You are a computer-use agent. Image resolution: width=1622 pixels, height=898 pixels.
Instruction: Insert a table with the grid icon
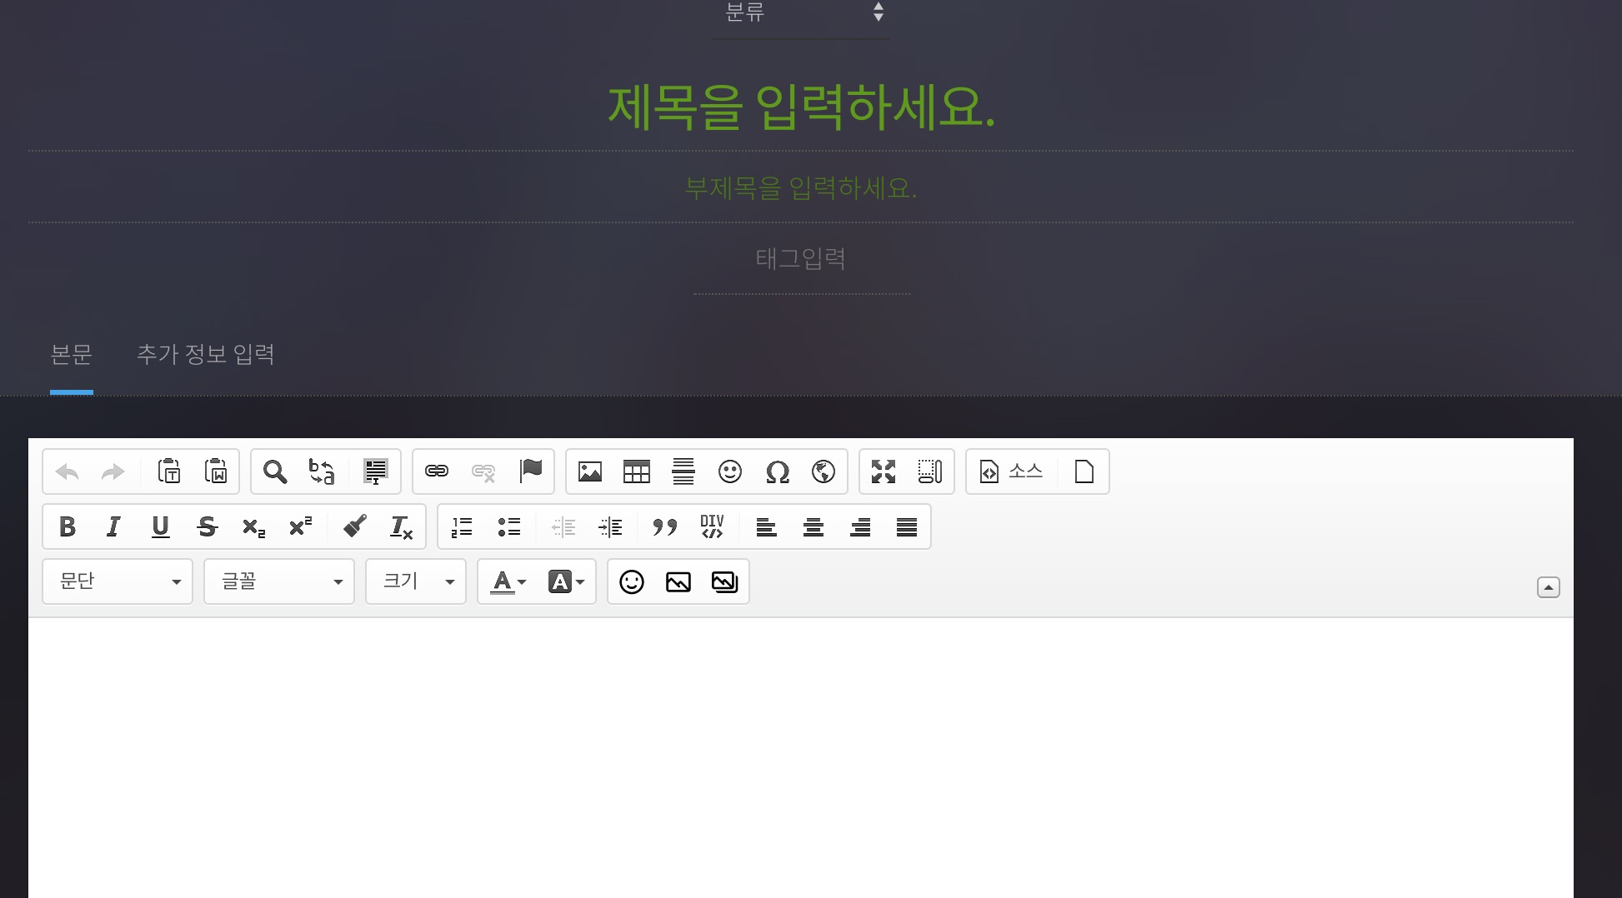pos(637,471)
